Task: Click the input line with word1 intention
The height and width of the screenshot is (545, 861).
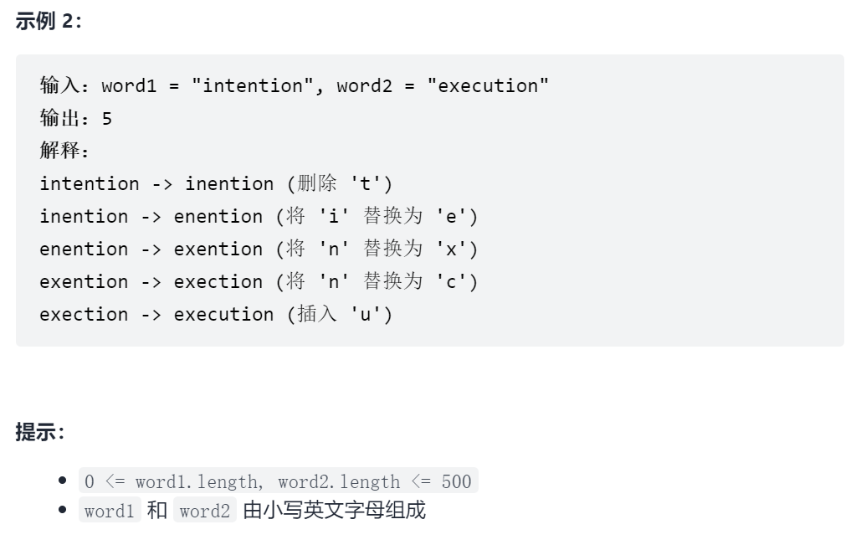Action: point(295,85)
